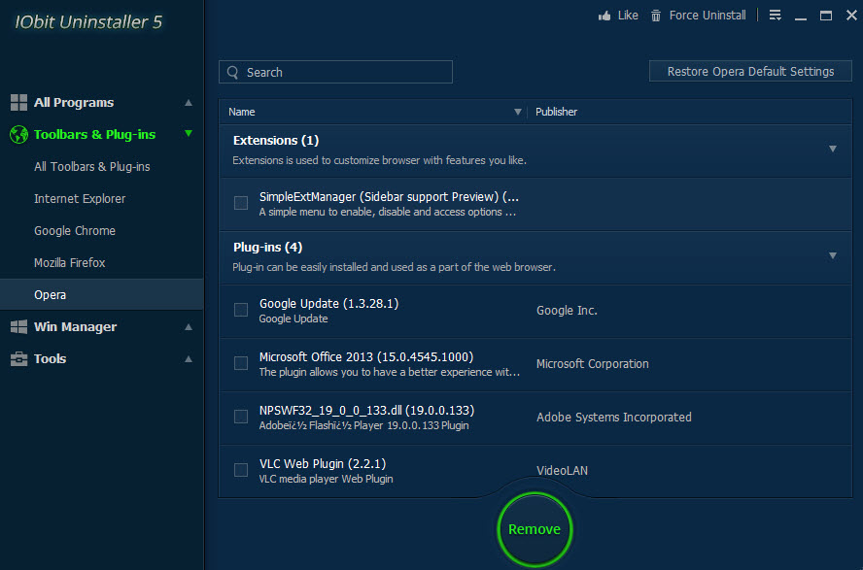Click the Tools briefcase icon

click(x=18, y=358)
